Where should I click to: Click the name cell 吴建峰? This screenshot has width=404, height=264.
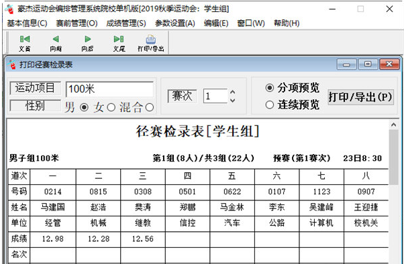coord(321,208)
